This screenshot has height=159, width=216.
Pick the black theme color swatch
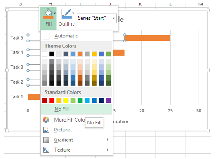pyautogui.click(x=52, y=54)
